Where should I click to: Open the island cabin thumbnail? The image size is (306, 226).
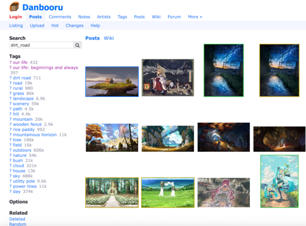point(112,81)
